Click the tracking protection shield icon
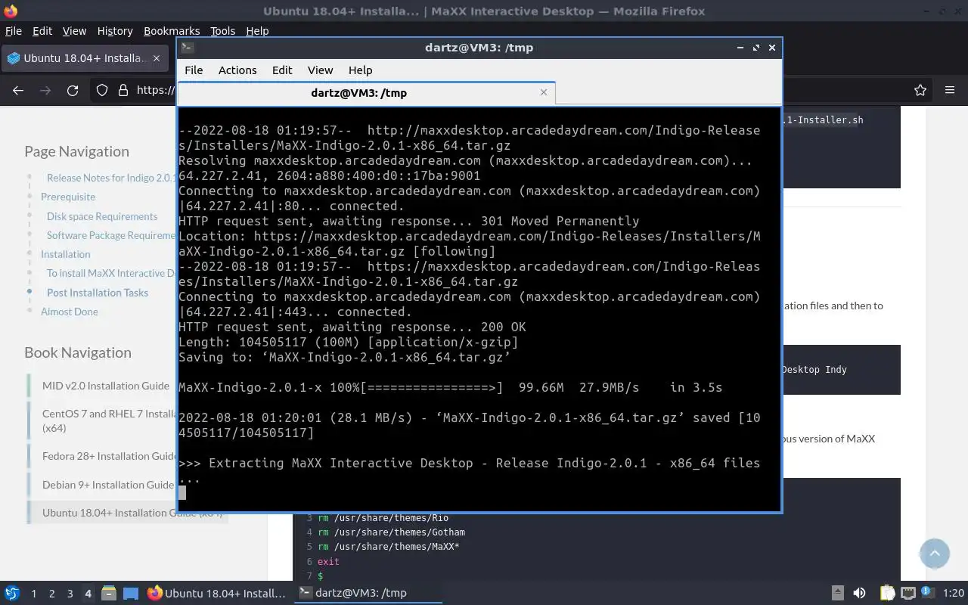The height and width of the screenshot is (605, 968). [x=102, y=90]
